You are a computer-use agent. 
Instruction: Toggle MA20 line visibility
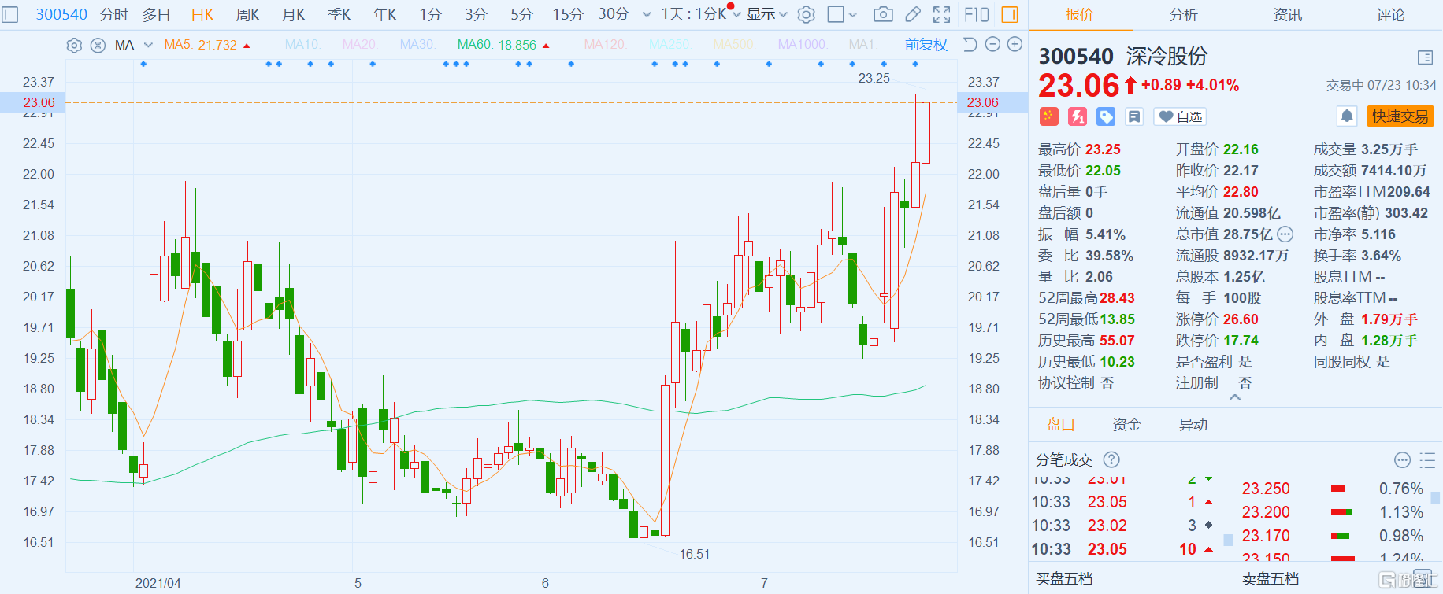click(360, 45)
